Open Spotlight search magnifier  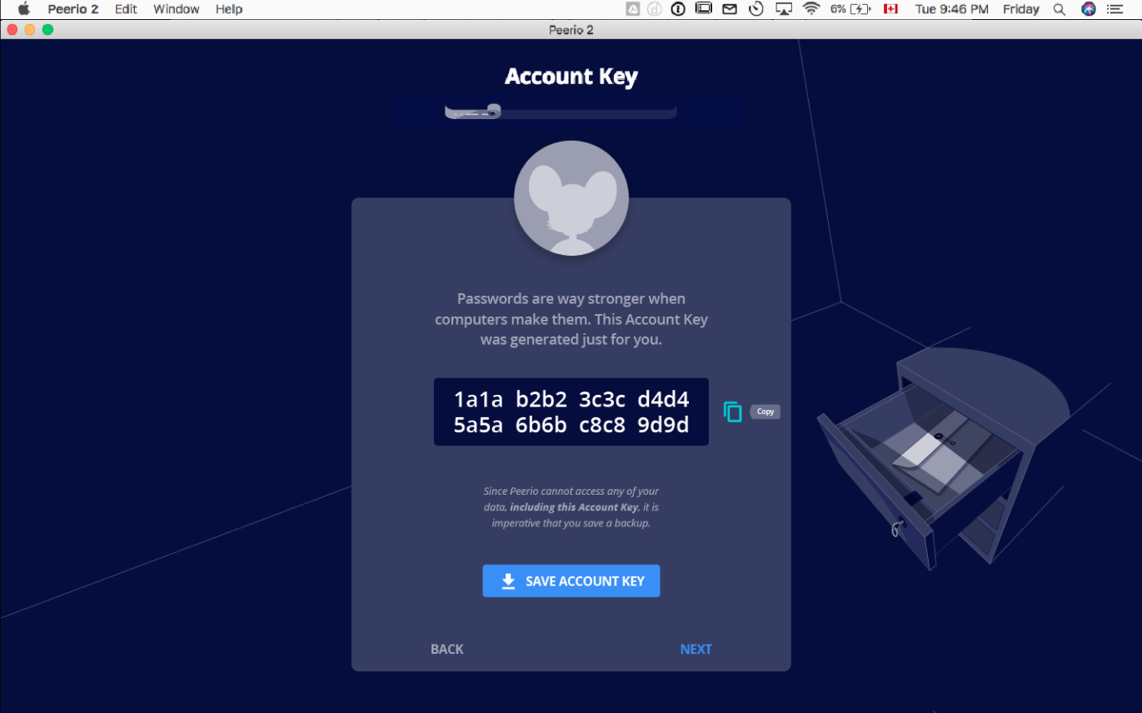(x=1060, y=9)
